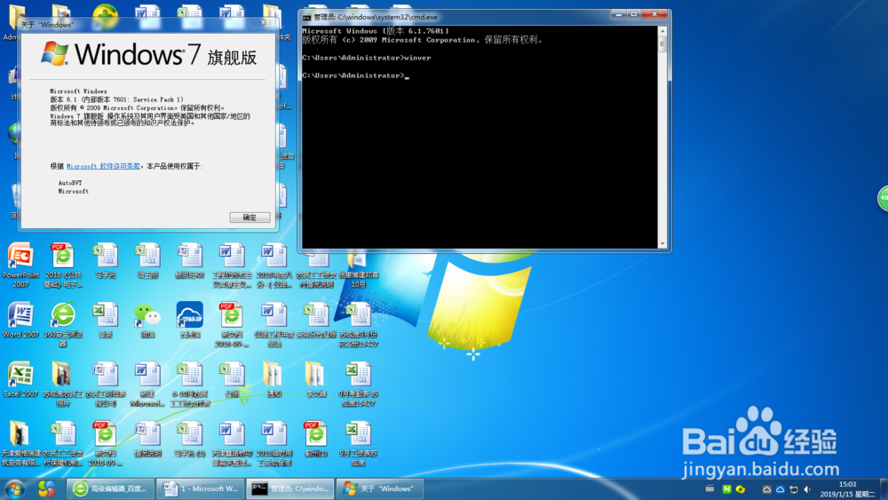Open the 公路工程年度总结 Word file icon
888x500 pixels.
(274, 324)
